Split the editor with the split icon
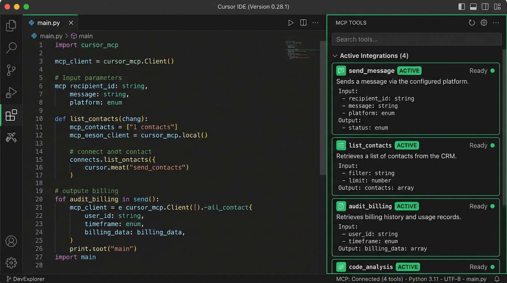 coord(303,23)
